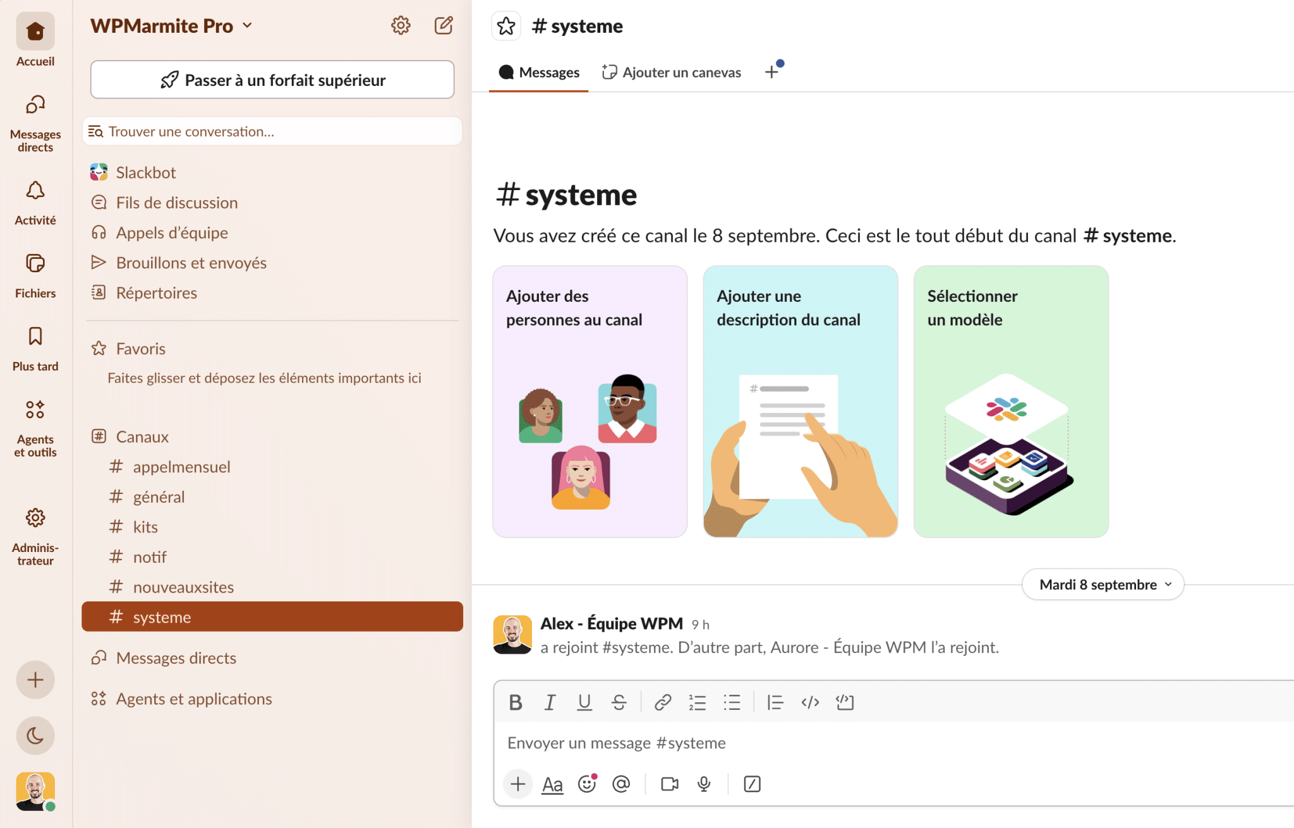The height and width of the screenshot is (828, 1294).
Task: Compose a new message with pencil icon
Action: click(x=444, y=25)
